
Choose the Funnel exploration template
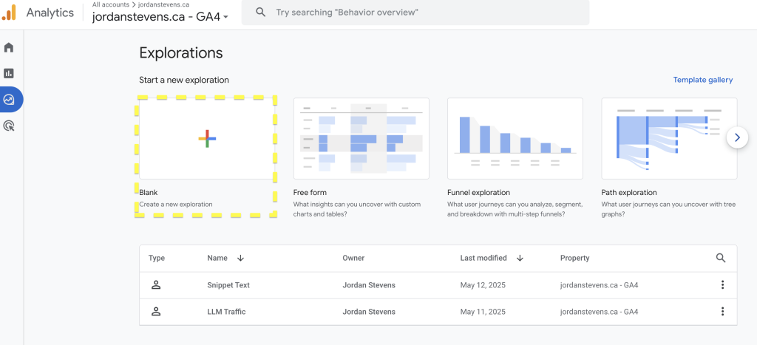point(515,139)
